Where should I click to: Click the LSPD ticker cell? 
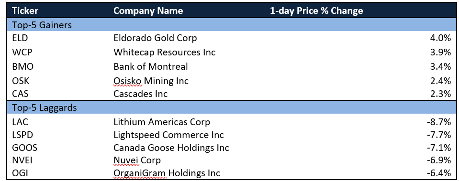pyautogui.click(x=22, y=135)
